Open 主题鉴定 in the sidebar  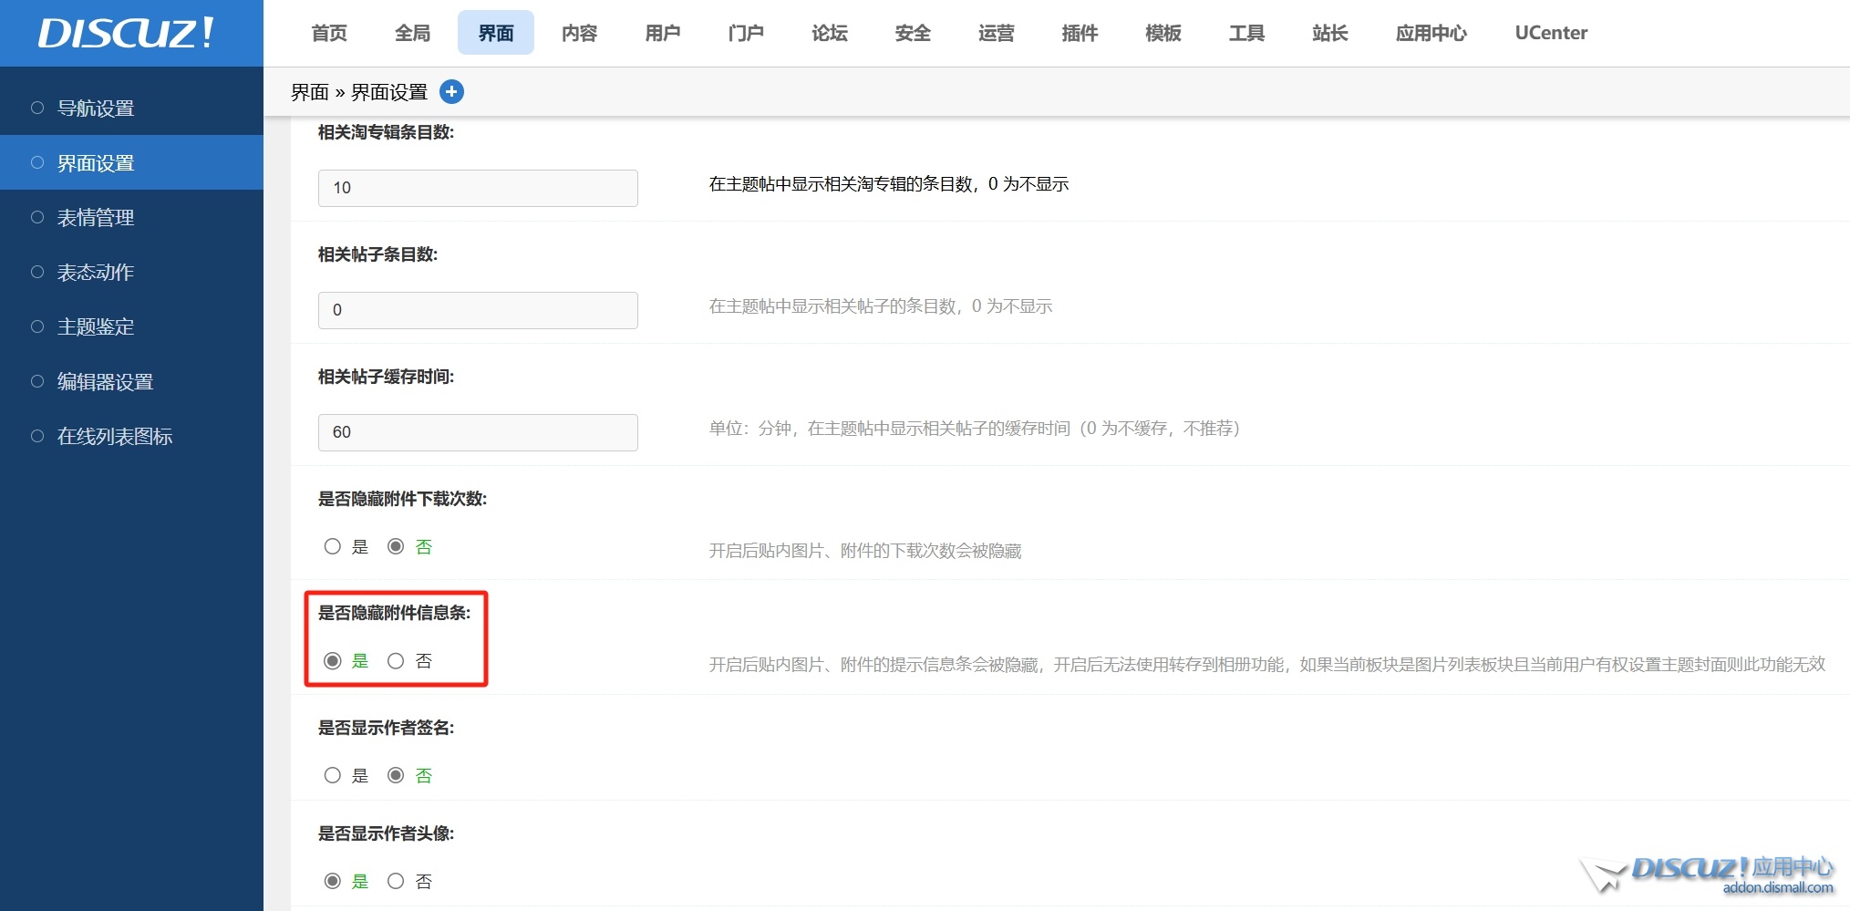[96, 327]
